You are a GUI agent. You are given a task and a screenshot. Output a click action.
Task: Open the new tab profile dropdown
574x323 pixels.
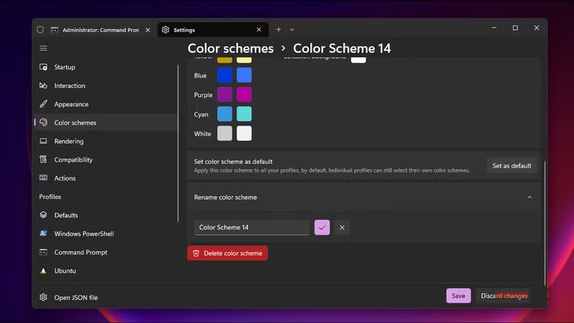point(293,30)
